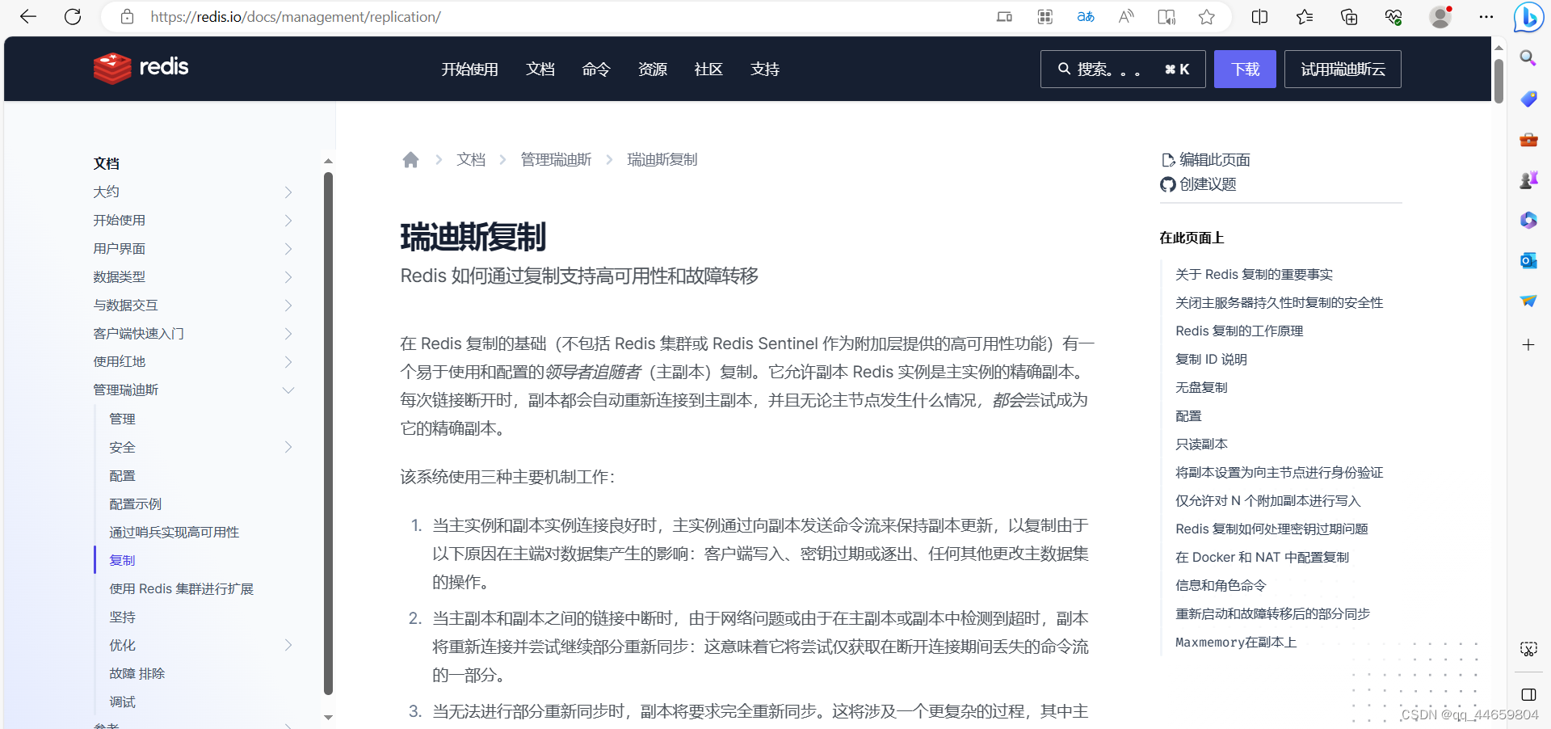Toggle split screen icon
The width and height of the screenshot is (1551, 729).
pyautogui.click(x=1259, y=17)
